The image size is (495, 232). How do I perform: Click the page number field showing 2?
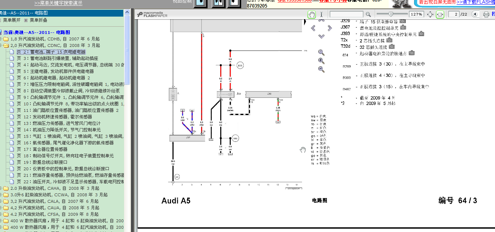tap(454, 14)
